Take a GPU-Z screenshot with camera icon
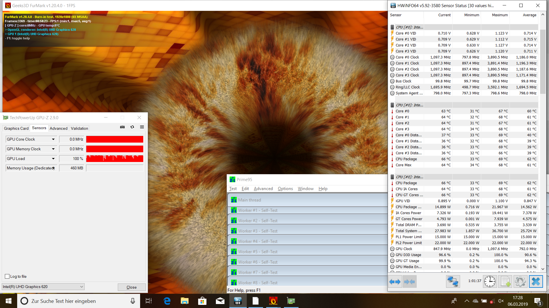Screen dimensions: 549x308 (x=122, y=127)
